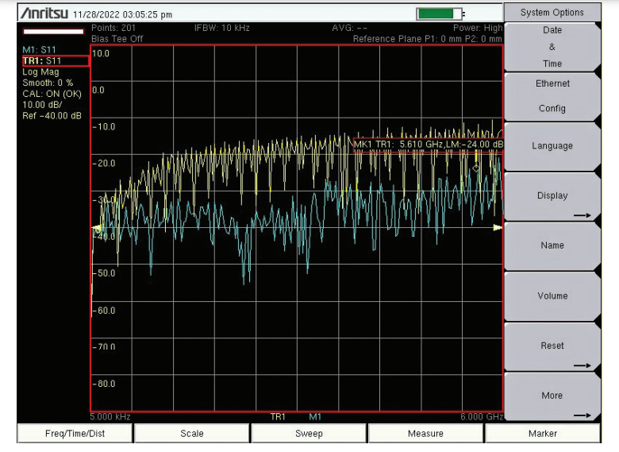Select the MK1 diamond marker on trace
This screenshot has height=452, width=619.
coord(476,168)
